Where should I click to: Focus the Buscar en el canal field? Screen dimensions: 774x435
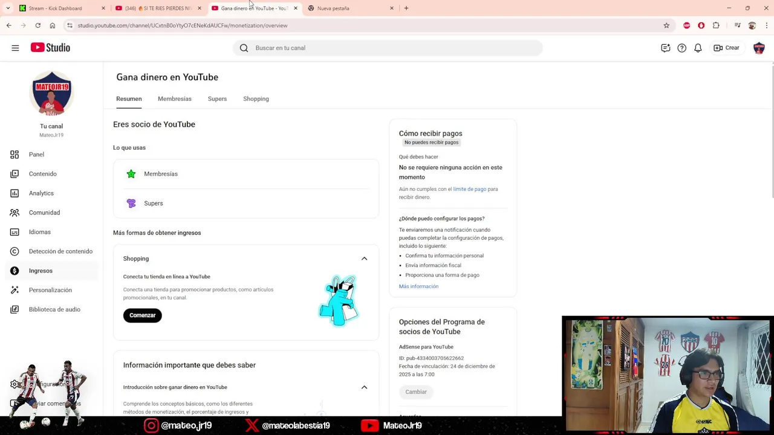(x=388, y=48)
